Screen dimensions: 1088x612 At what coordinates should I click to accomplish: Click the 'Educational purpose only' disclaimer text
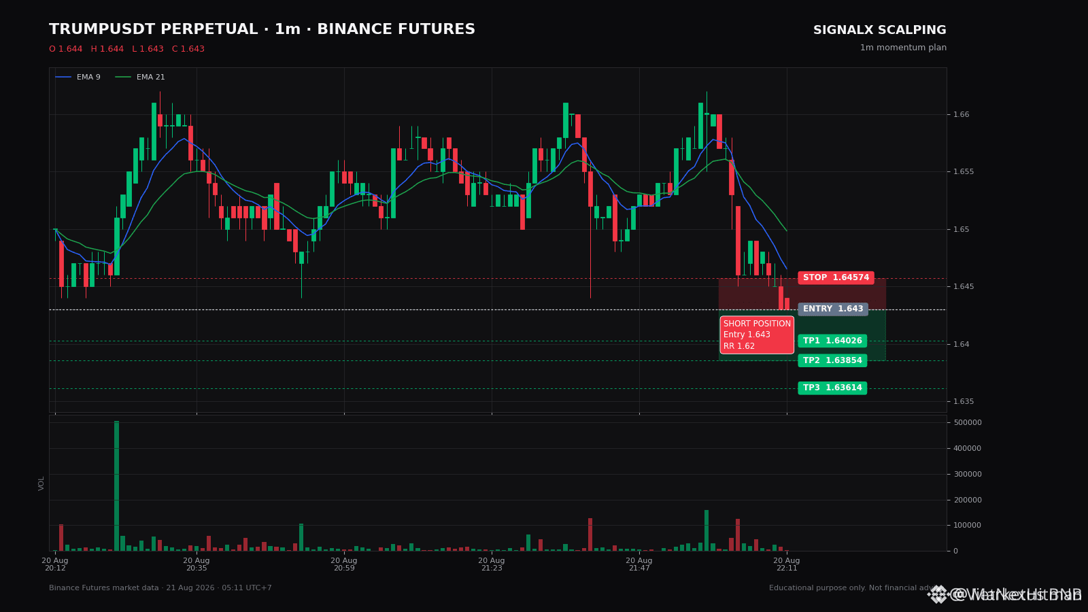tap(857, 588)
